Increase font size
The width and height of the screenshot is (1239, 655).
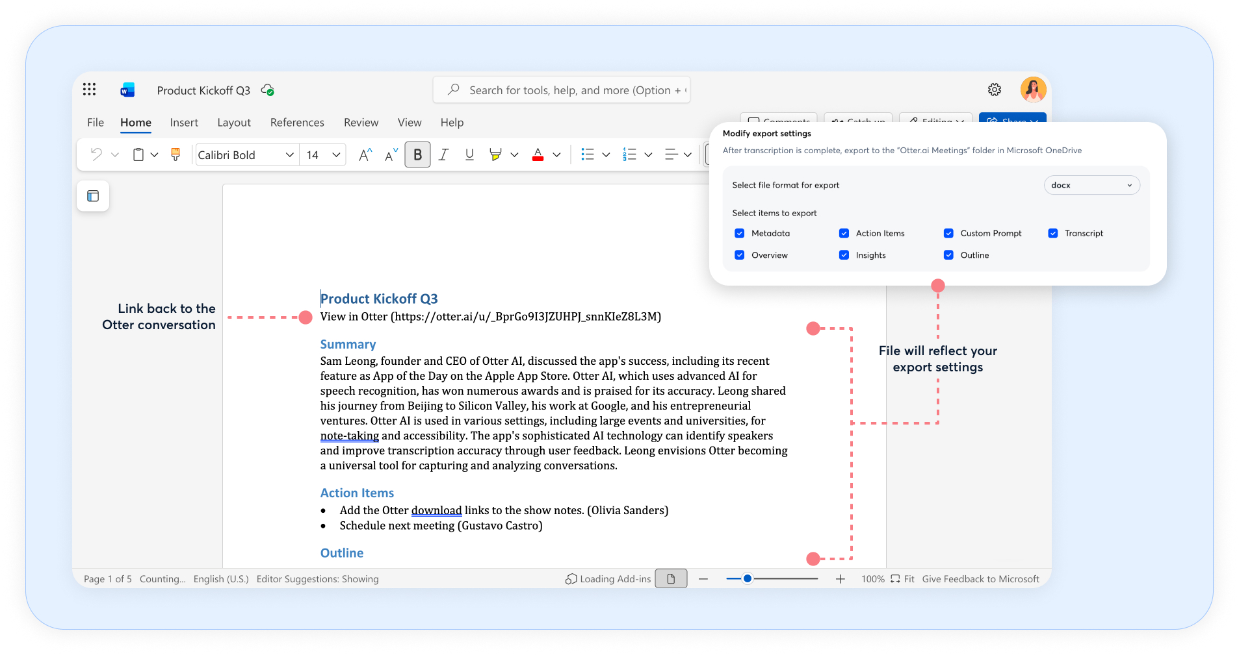click(x=365, y=154)
